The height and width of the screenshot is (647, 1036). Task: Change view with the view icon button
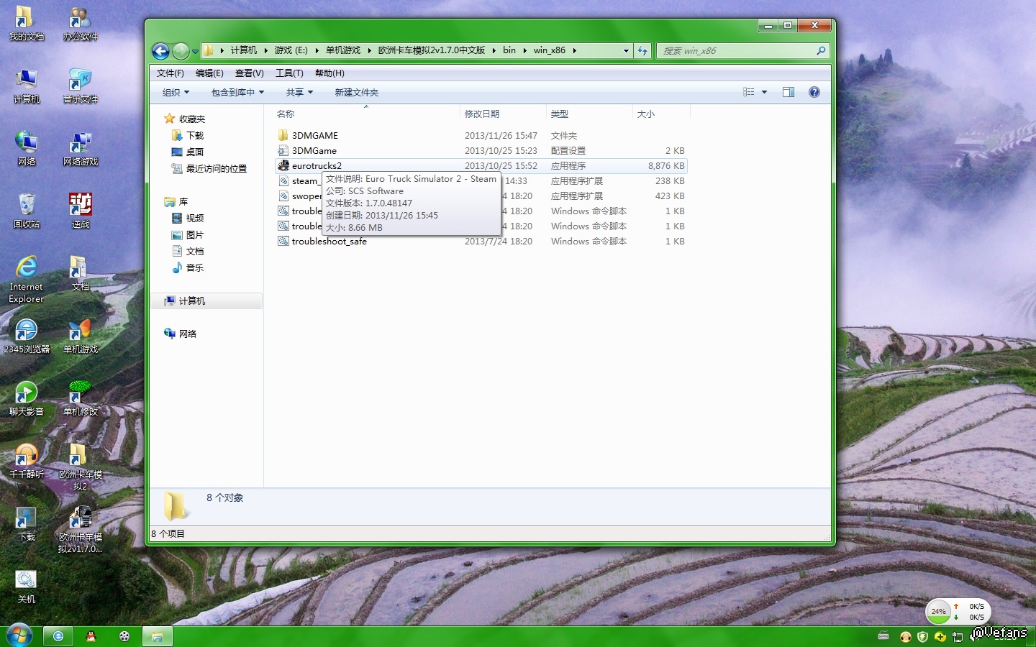coord(749,92)
